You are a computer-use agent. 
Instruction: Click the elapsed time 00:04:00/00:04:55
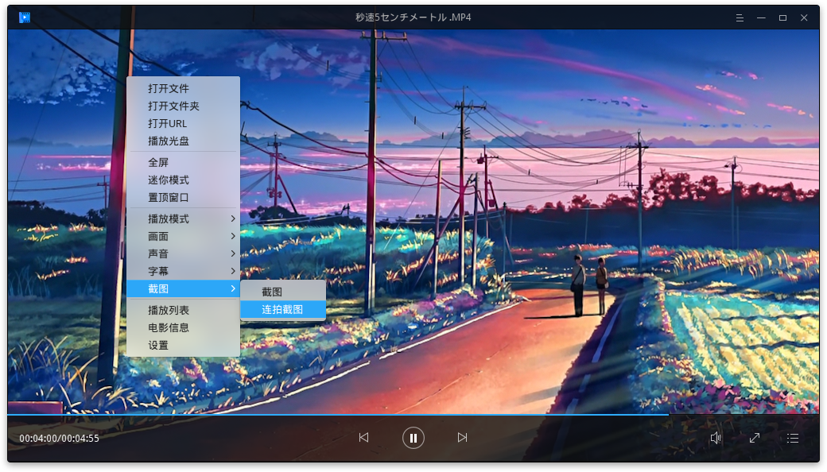coord(59,439)
